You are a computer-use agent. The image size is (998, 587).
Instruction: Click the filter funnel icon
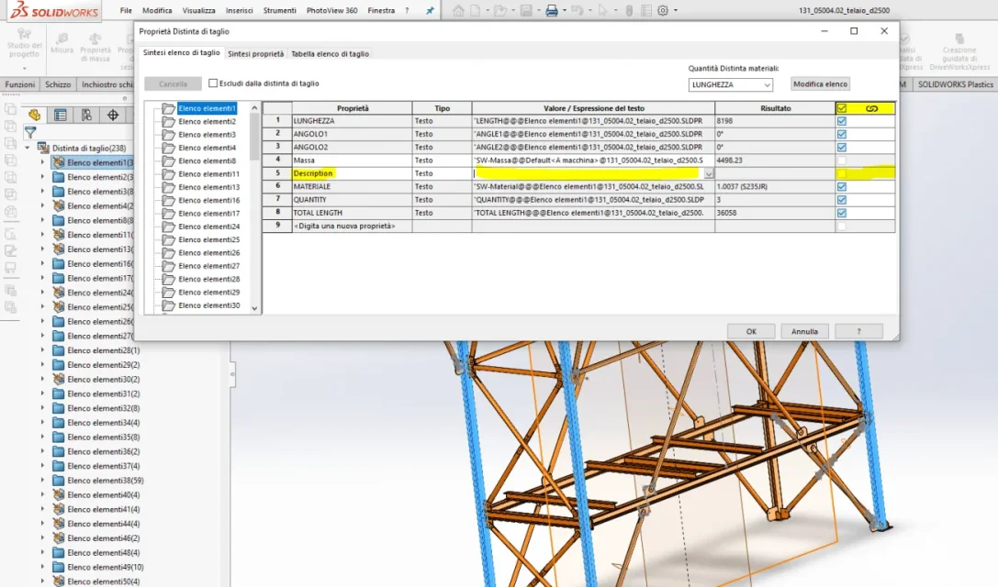30,132
